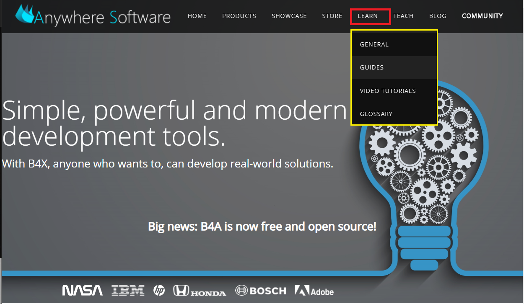The width and height of the screenshot is (524, 304).
Task: Click the Anywhere Software logo
Action: pos(93,15)
